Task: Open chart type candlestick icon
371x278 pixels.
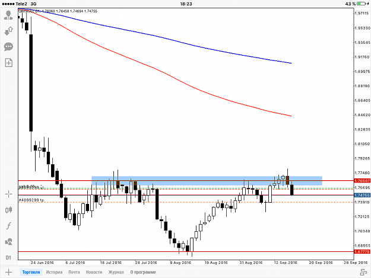Action: [8, 210]
